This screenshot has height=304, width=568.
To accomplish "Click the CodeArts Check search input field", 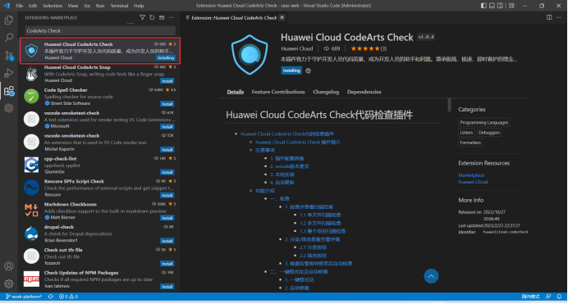I will [100, 30].
